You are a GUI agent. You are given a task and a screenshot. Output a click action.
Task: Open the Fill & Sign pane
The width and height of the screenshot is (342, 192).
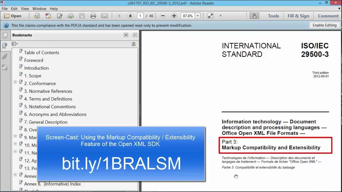point(298,16)
